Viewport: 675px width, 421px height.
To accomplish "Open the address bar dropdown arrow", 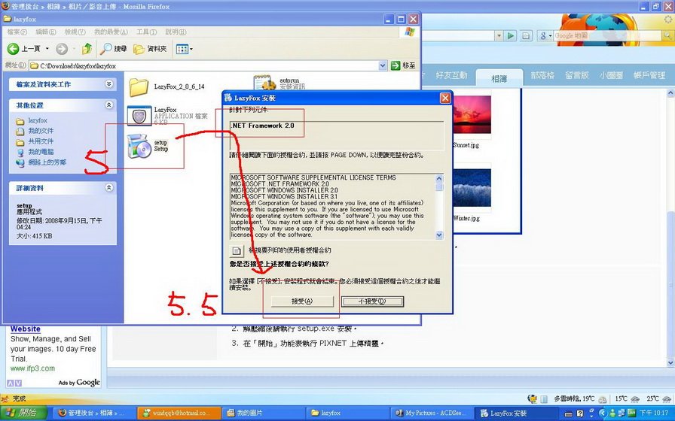I will (383, 65).
